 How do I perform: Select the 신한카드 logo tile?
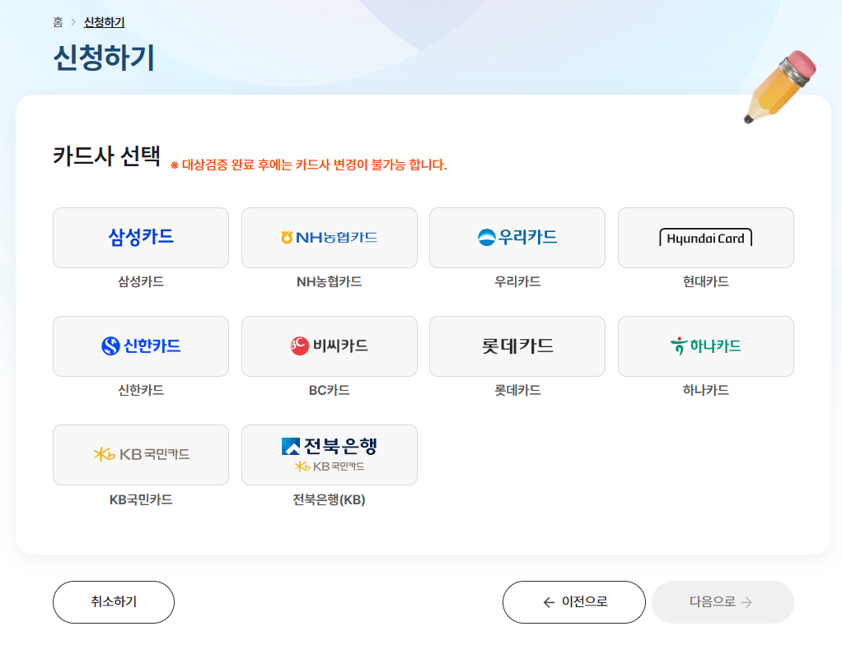(x=140, y=346)
